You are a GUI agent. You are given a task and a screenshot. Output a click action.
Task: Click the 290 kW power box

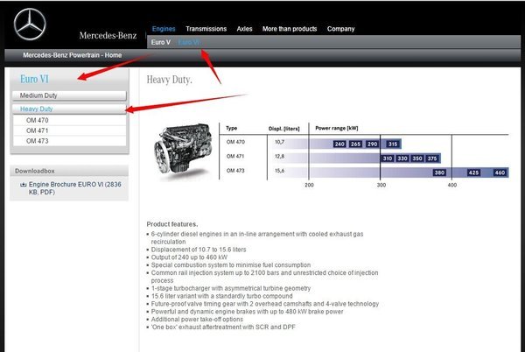373,144
